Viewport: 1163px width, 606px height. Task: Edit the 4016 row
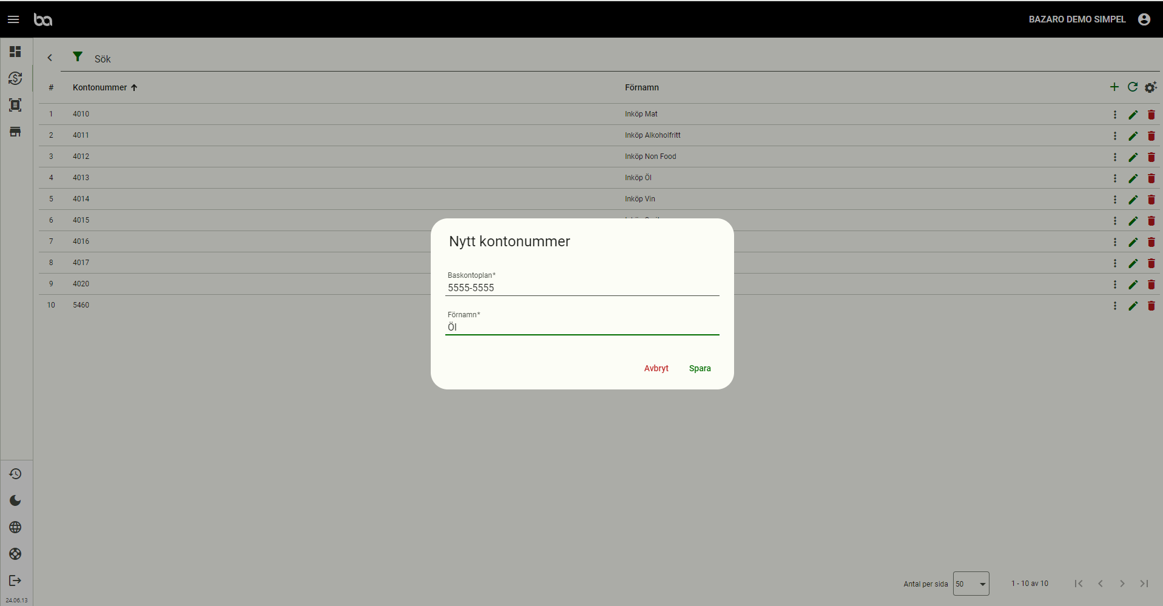click(x=1133, y=242)
